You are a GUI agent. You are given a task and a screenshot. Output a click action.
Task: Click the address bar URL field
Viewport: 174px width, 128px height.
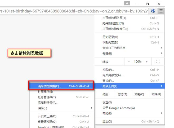coord(74,11)
